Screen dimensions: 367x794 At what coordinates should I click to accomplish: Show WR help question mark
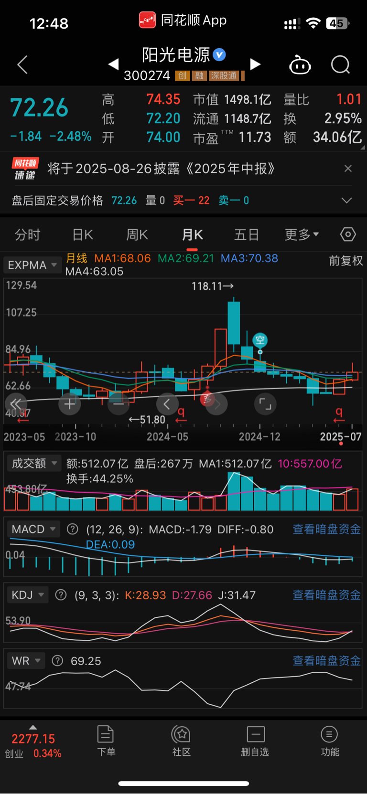57,661
